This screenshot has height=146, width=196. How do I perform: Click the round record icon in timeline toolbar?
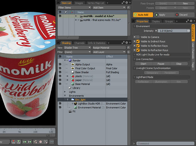40,142
